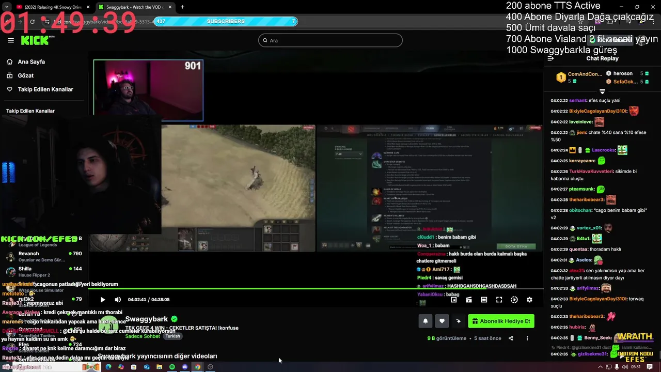
Task: Play the VOD video
Action: [102, 300]
